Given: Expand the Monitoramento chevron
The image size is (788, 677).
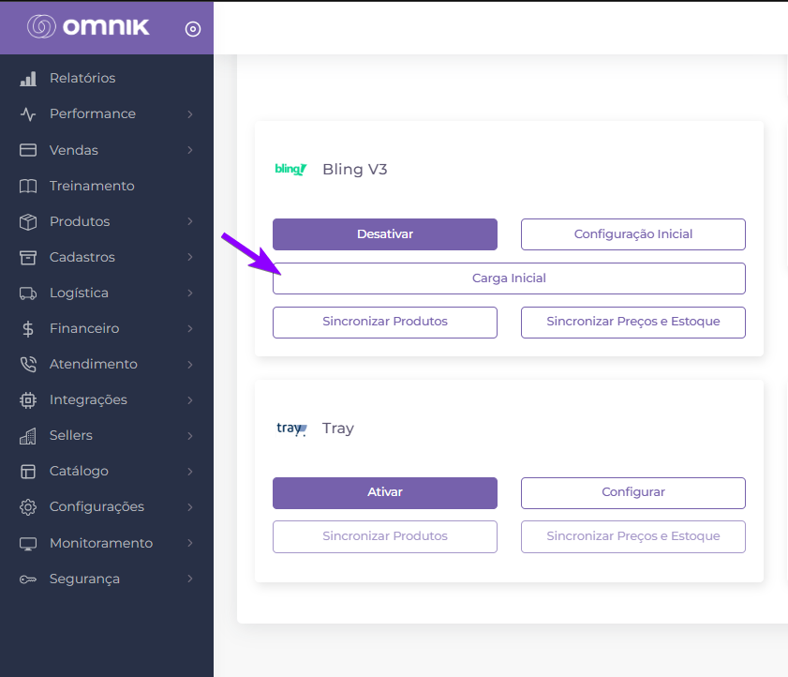Looking at the screenshot, I should [x=190, y=543].
